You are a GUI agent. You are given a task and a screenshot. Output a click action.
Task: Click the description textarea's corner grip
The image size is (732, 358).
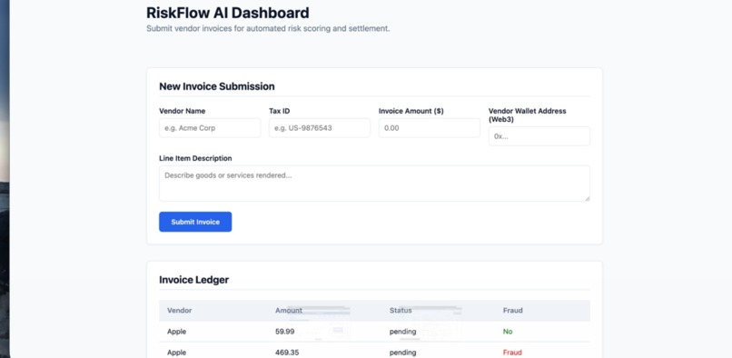(587, 198)
